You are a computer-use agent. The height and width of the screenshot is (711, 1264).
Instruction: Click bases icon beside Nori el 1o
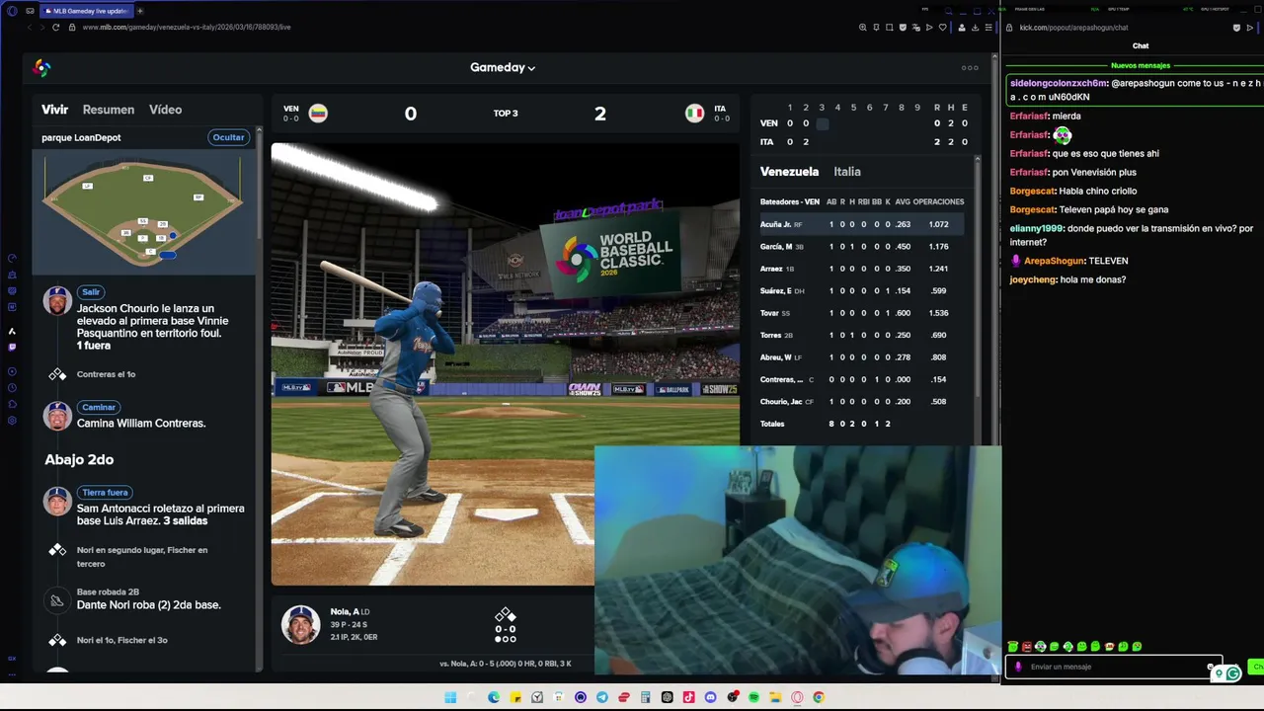point(57,640)
